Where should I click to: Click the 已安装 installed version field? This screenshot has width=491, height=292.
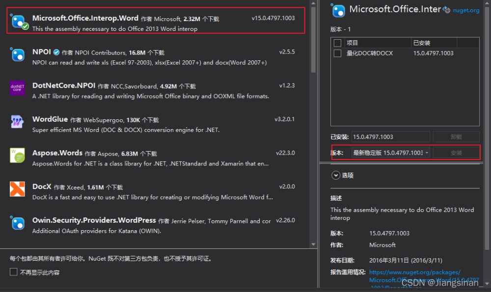(x=390, y=137)
